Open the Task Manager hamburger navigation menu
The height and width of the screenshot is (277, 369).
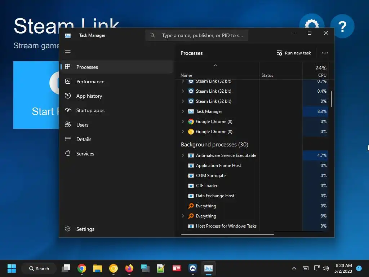click(x=68, y=52)
